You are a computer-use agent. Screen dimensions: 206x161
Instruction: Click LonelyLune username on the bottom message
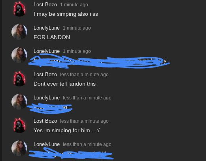click(x=47, y=144)
